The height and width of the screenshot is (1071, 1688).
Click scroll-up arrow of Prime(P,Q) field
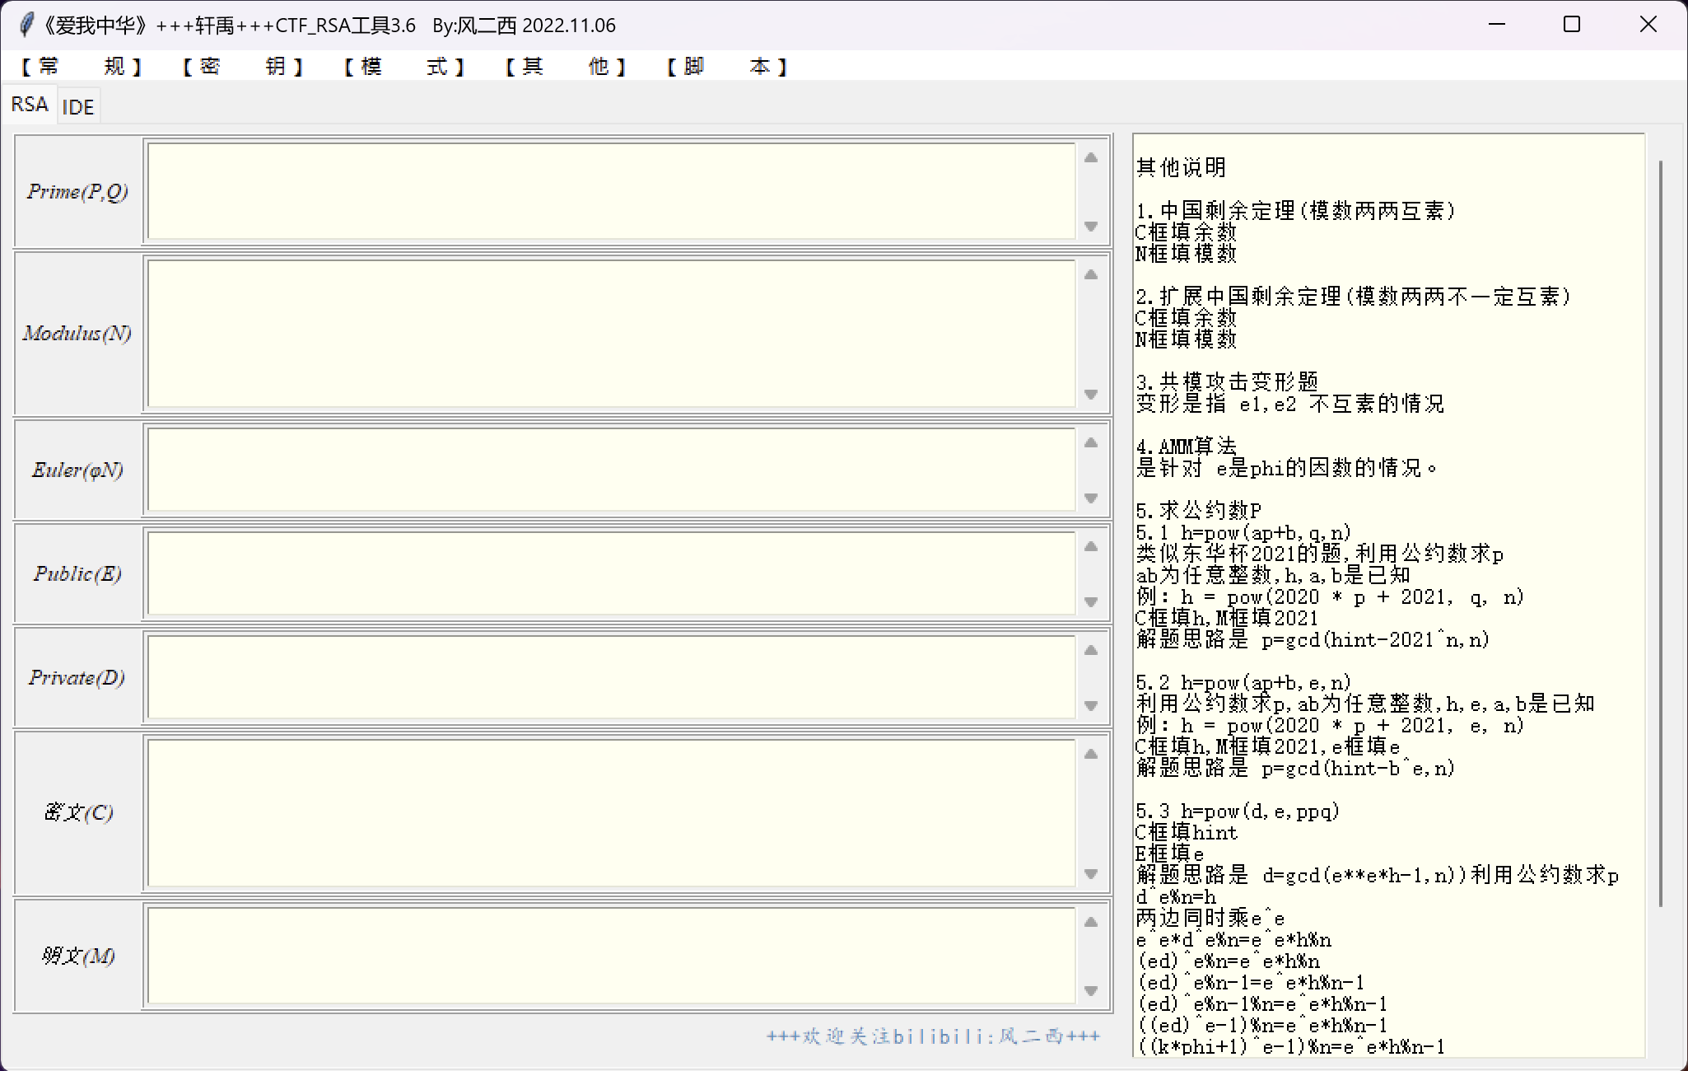pos(1091,158)
